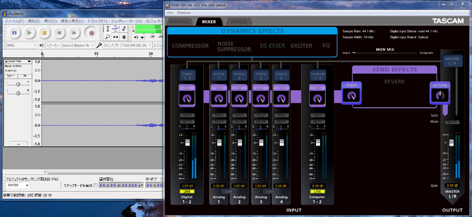472x217 pixels.
Task: Open the Sound Blaster speaker output dropdown
Action: [70, 46]
